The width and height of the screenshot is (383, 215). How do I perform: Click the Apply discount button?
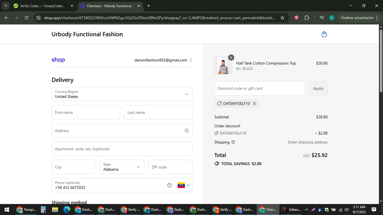pos(318,88)
